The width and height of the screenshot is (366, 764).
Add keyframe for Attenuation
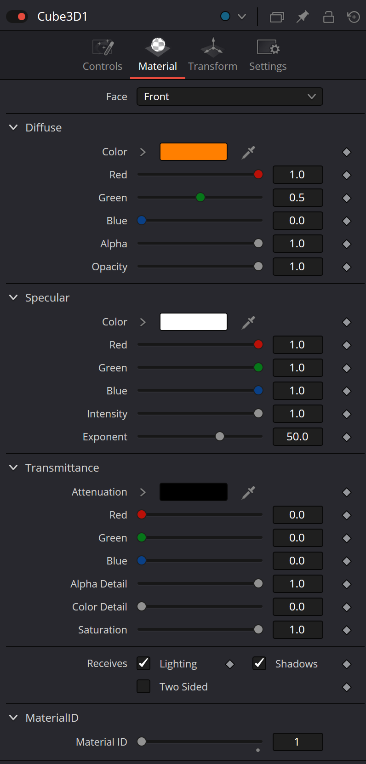tap(347, 492)
